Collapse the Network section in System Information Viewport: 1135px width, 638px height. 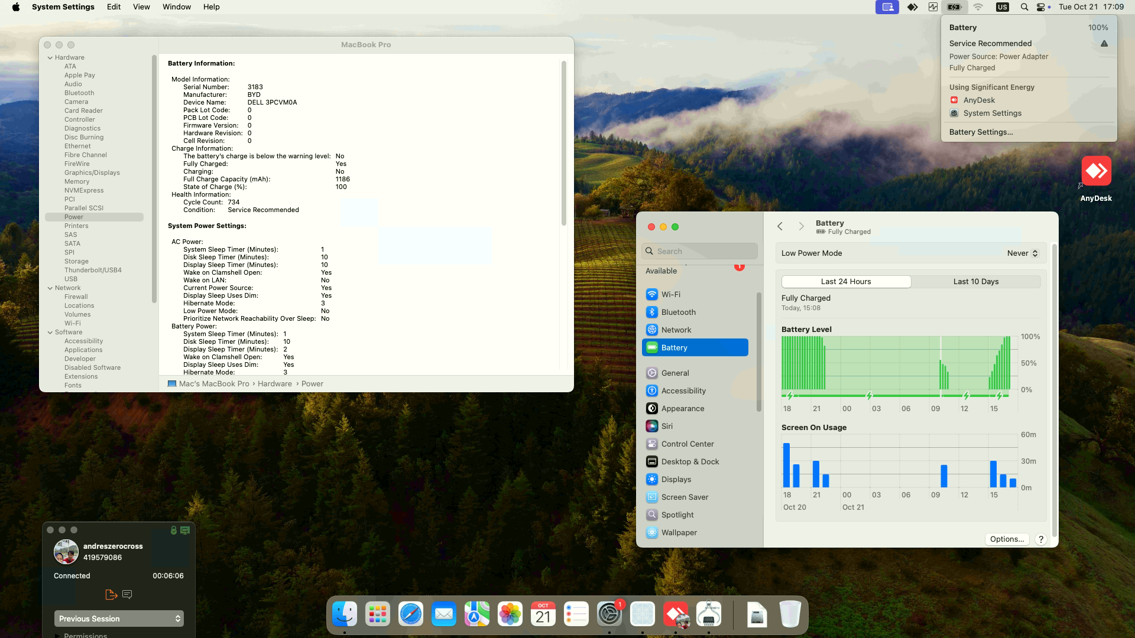point(50,288)
